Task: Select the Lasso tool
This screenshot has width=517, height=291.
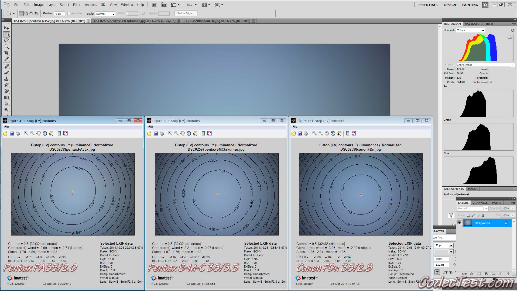Action: [6, 40]
